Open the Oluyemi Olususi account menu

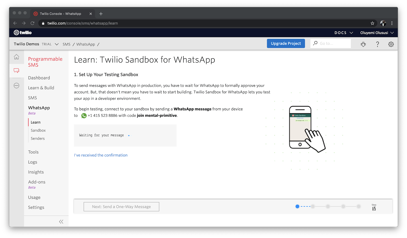[x=377, y=33]
